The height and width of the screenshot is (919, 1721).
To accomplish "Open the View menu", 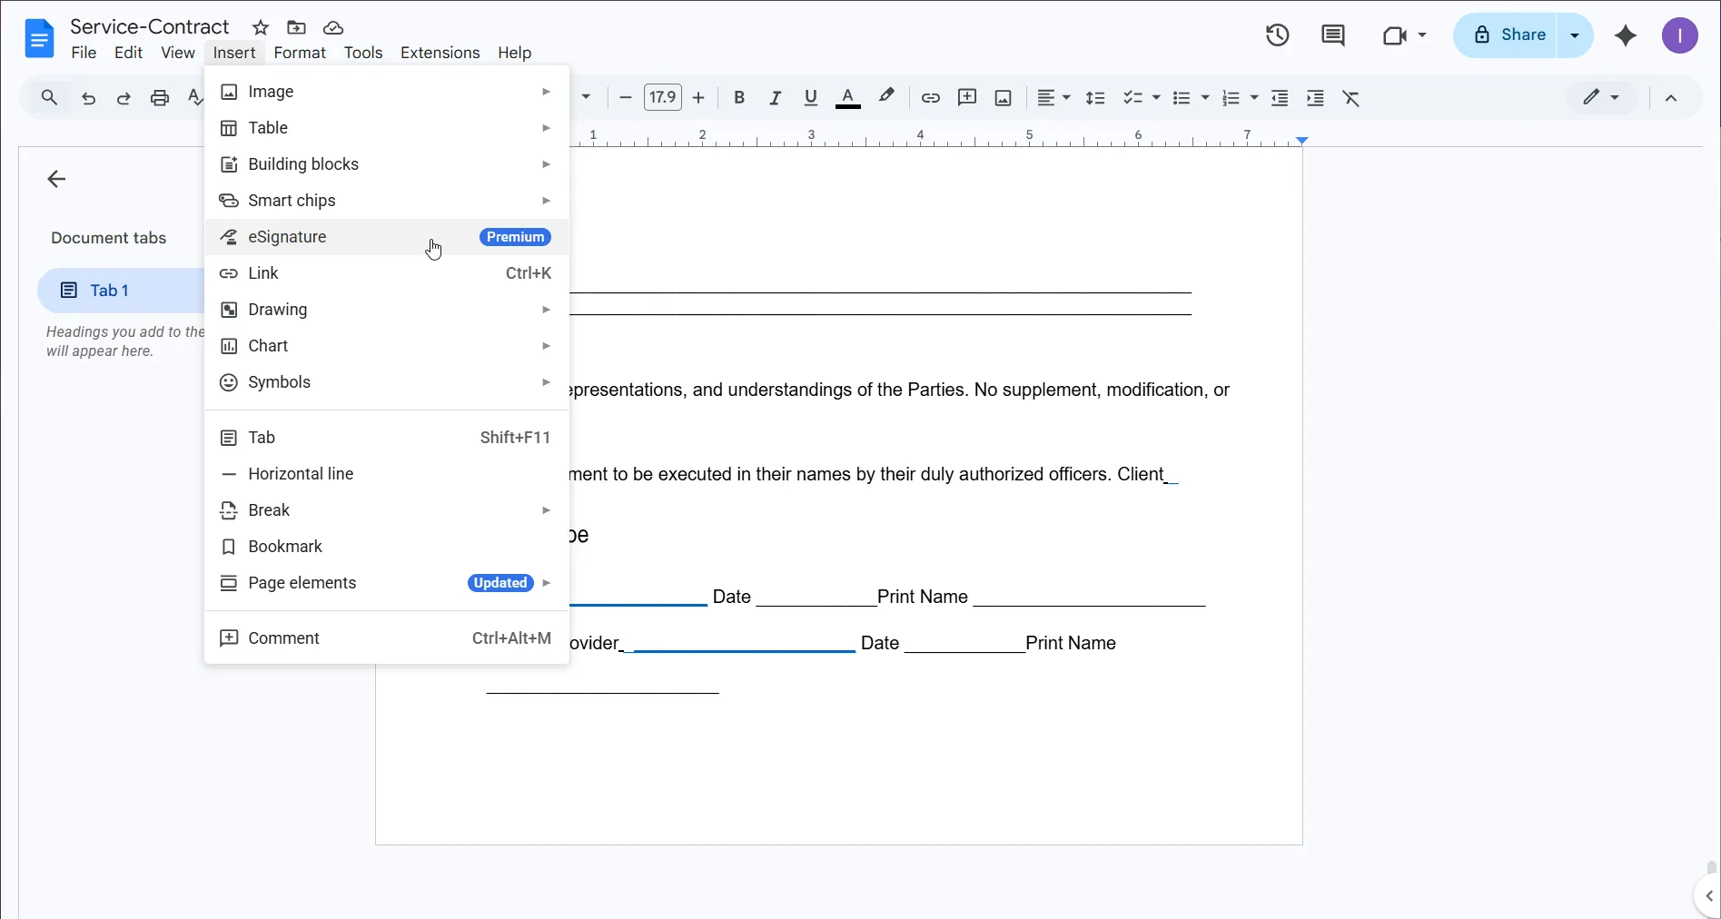I will [178, 53].
